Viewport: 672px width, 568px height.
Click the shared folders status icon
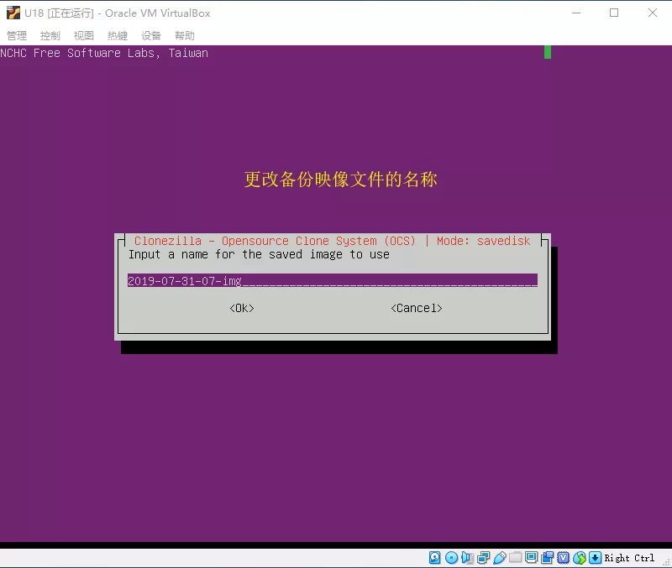click(x=515, y=558)
